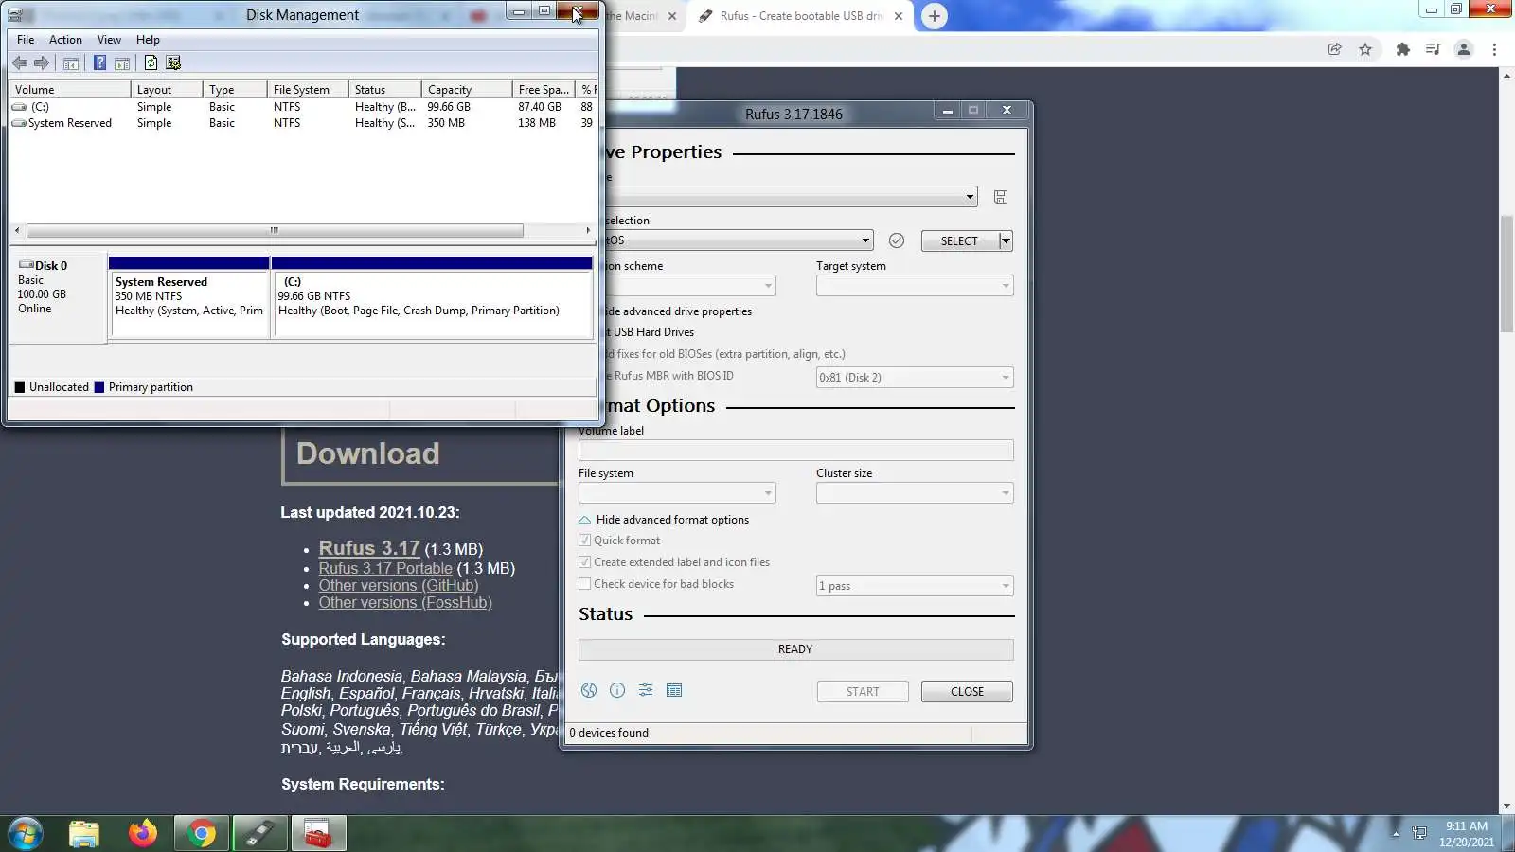This screenshot has height=852, width=1515.
Task: Click the Forward arrow in Disk Management toolbar
Action: coord(41,63)
